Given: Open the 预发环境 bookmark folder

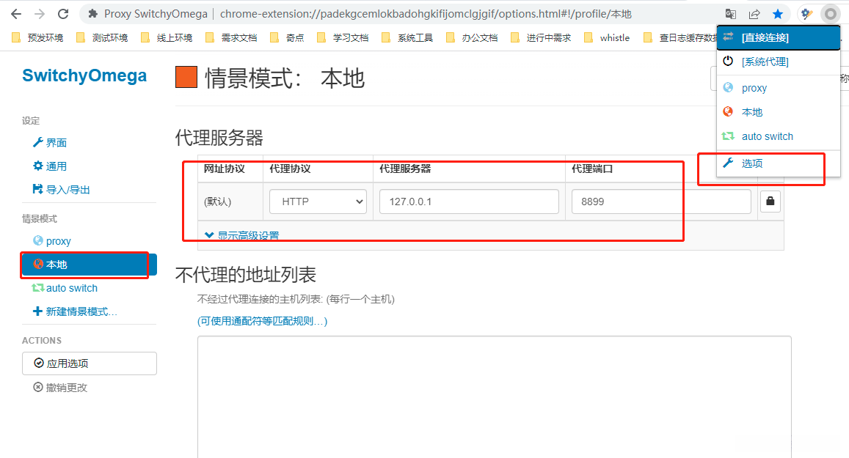Looking at the screenshot, I should point(38,37).
